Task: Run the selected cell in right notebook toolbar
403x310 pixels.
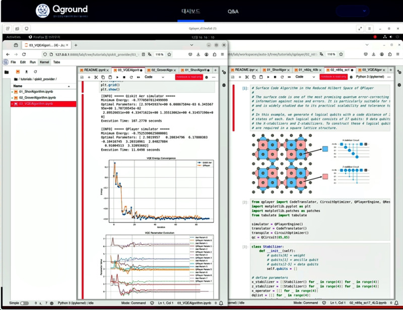Action: (268, 77)
